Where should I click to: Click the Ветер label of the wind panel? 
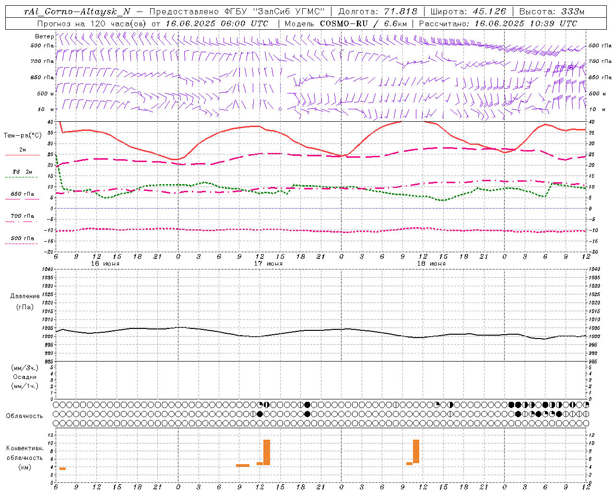coord(44,36)
